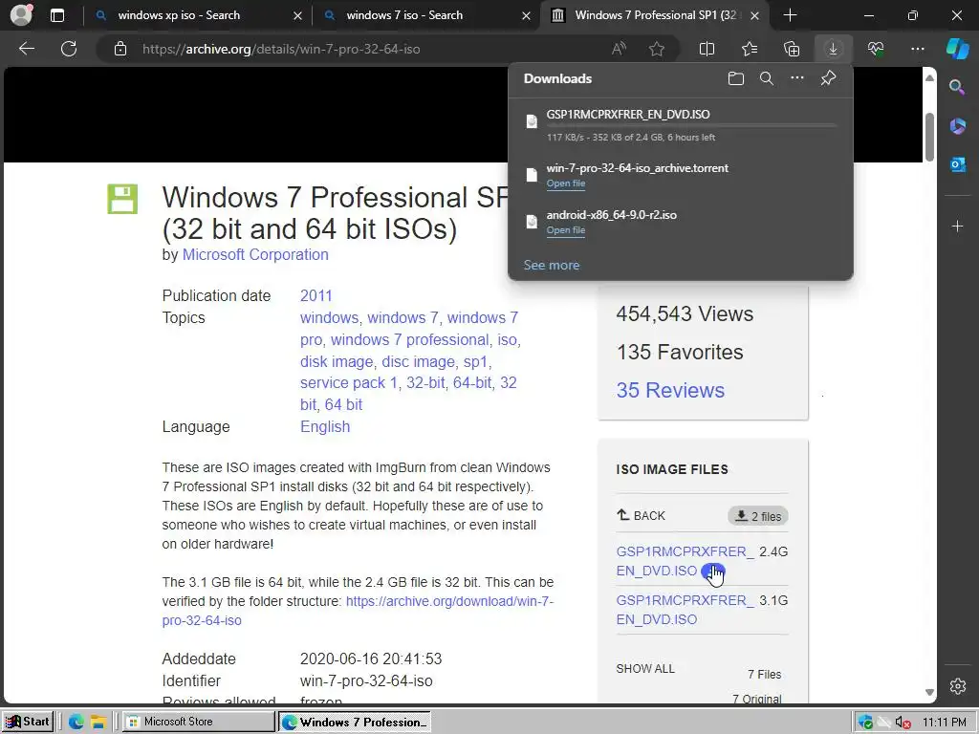Open the Microsoft 365 sidebar icon
The height and width of the screenshot is (734, 979).
click(x=957, y=126)
